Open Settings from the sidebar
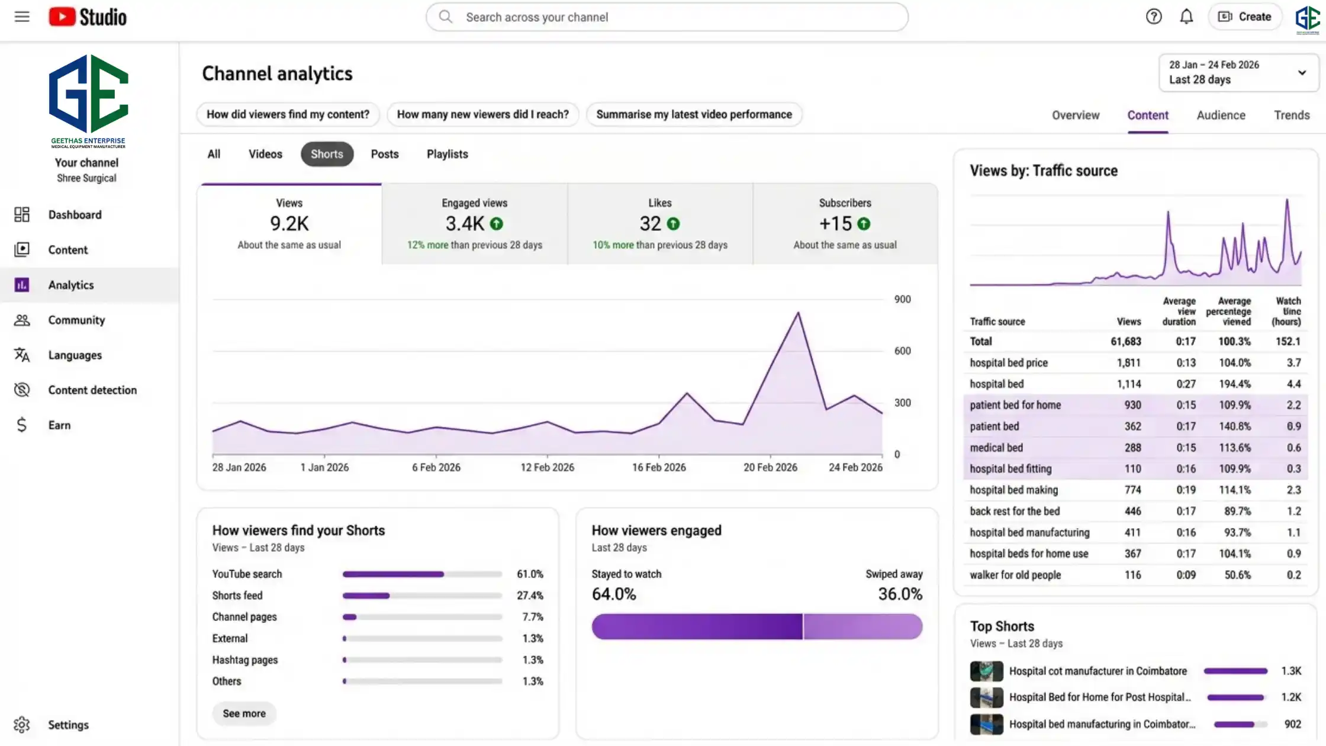The image size is (1326, 746). point(68,724)
